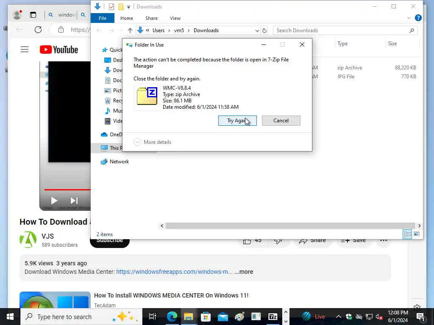Expand More details in the dialog
Screen dimensions: 434x325
153,142
